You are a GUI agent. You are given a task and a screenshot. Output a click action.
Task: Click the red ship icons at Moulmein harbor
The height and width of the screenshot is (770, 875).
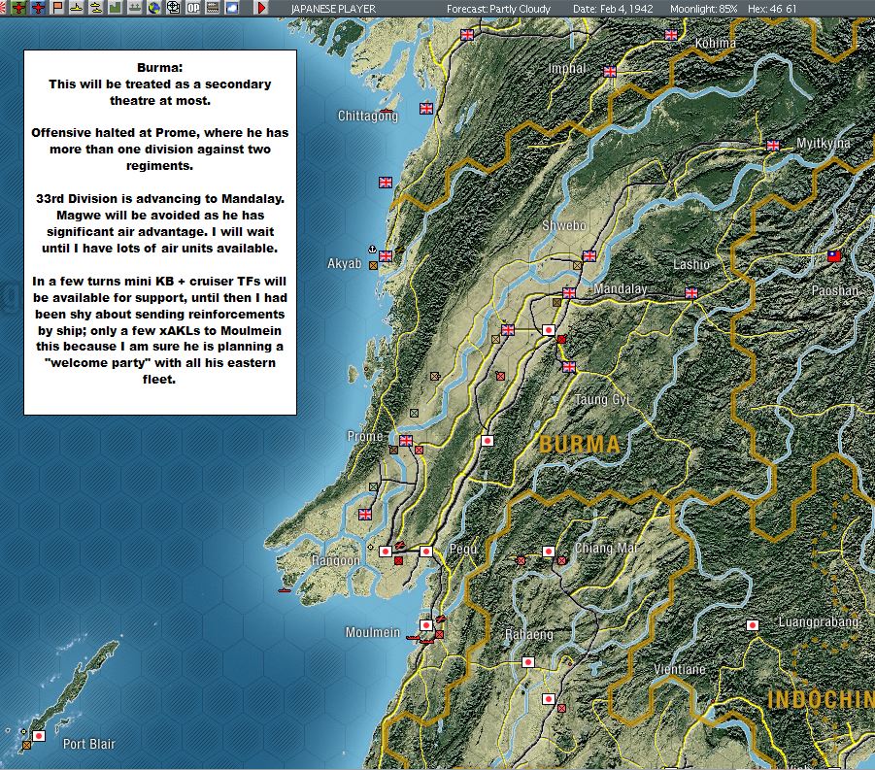tap(420, 639)
